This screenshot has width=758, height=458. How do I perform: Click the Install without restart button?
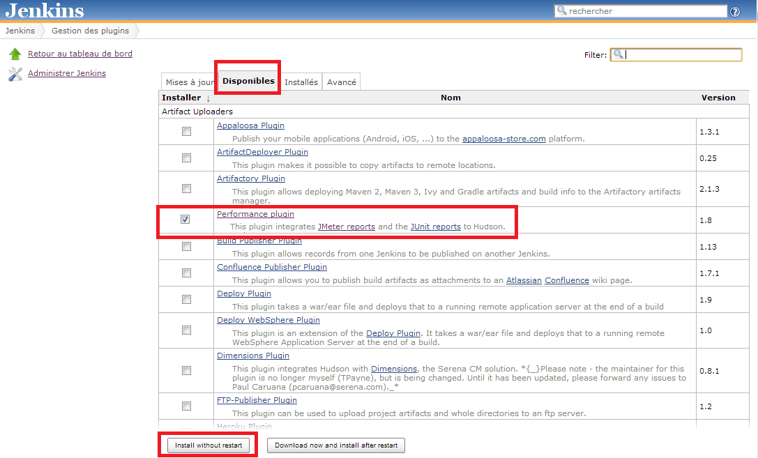pos(208,445)
